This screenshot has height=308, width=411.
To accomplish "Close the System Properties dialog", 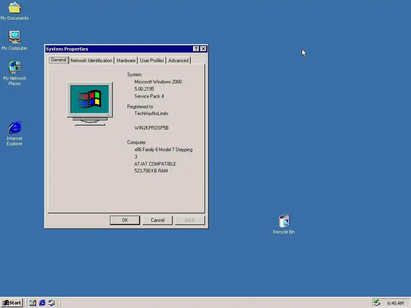I will tap(203, 49).
